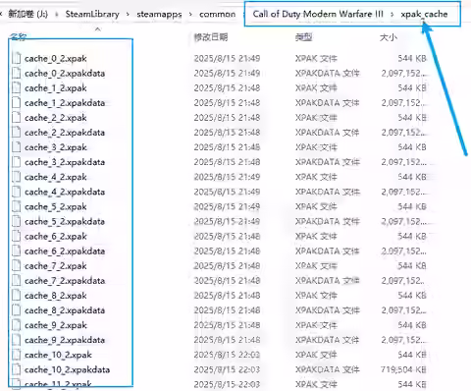
Task: Select the cache_5_2.xpak file icon
Action: [x=16, y=206]
